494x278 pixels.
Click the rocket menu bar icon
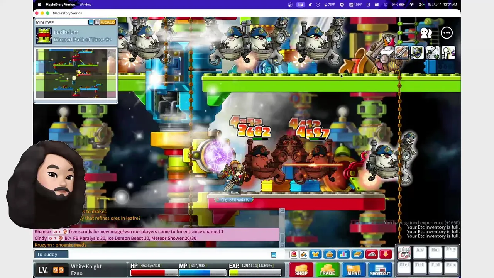[310, 5]
